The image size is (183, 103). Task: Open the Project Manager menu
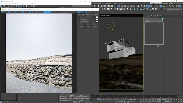98,3
